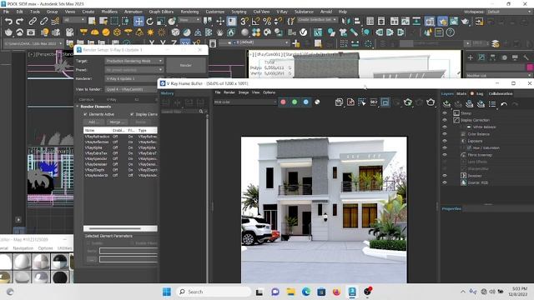Viewport: 534px width, 300px height.
Task: Click the render teapot icon in Frame Buffer
Action: point(431,102)
